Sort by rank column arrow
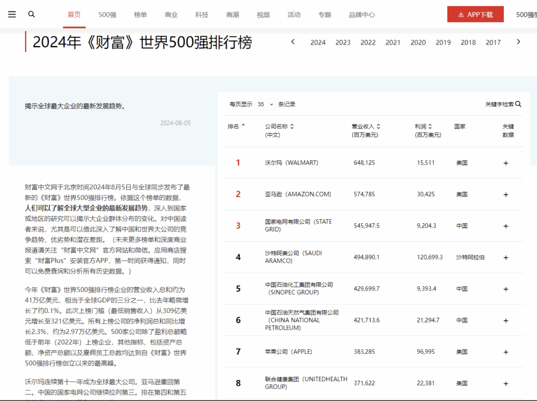Viewport: 537px width, 401px height. [243, 126]
